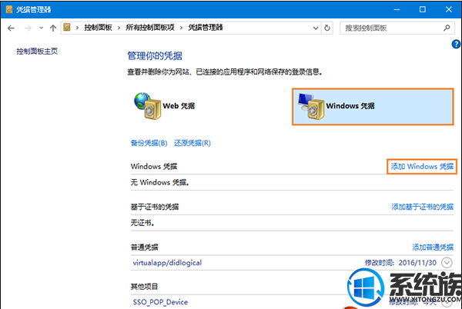Open 控制面板主页 link
The height and width of the screenshot is (309, 462).
[x=37, y=51]
